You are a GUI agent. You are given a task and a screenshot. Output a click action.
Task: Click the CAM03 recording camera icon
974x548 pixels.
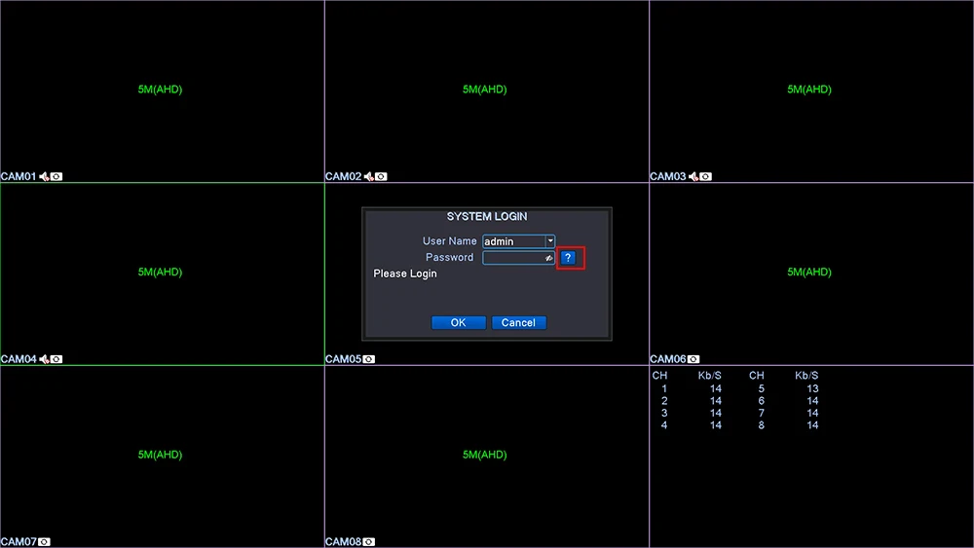(x=706, y=177)
